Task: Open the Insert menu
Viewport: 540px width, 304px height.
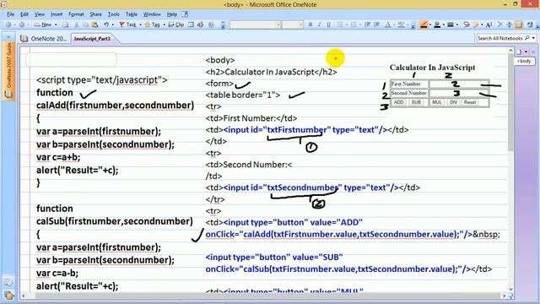Action: pyautogui.click(x=57, y=14)
